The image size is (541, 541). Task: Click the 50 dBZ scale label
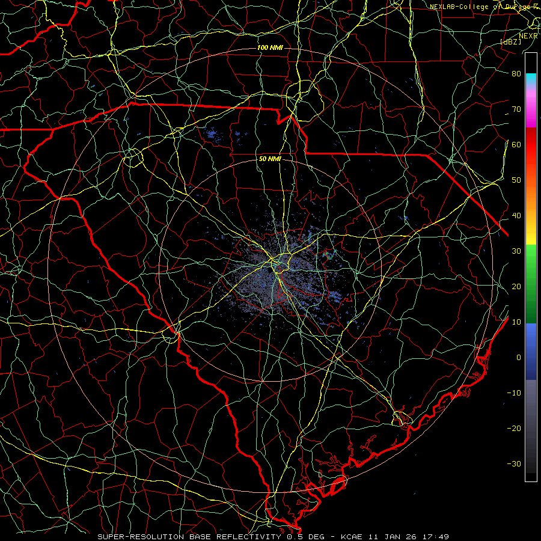point(516,180)
